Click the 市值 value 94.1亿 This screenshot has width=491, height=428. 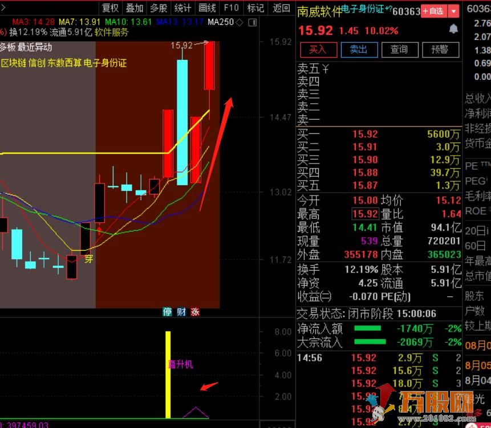446,227
